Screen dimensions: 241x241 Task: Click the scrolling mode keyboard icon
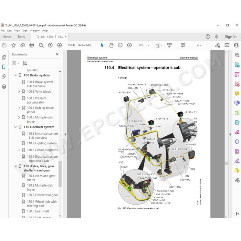(x=169, y=45)
